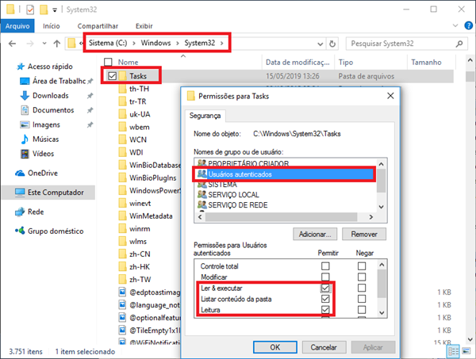Open the address bar history dropdown

[321, 44]
